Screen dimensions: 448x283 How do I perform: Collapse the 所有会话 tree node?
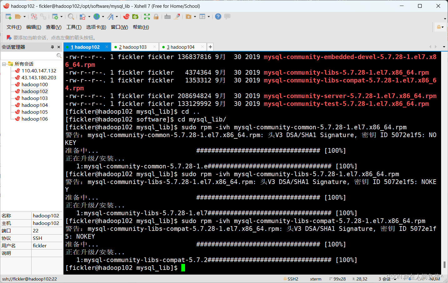pyautogui.click(x=4, y=64)
